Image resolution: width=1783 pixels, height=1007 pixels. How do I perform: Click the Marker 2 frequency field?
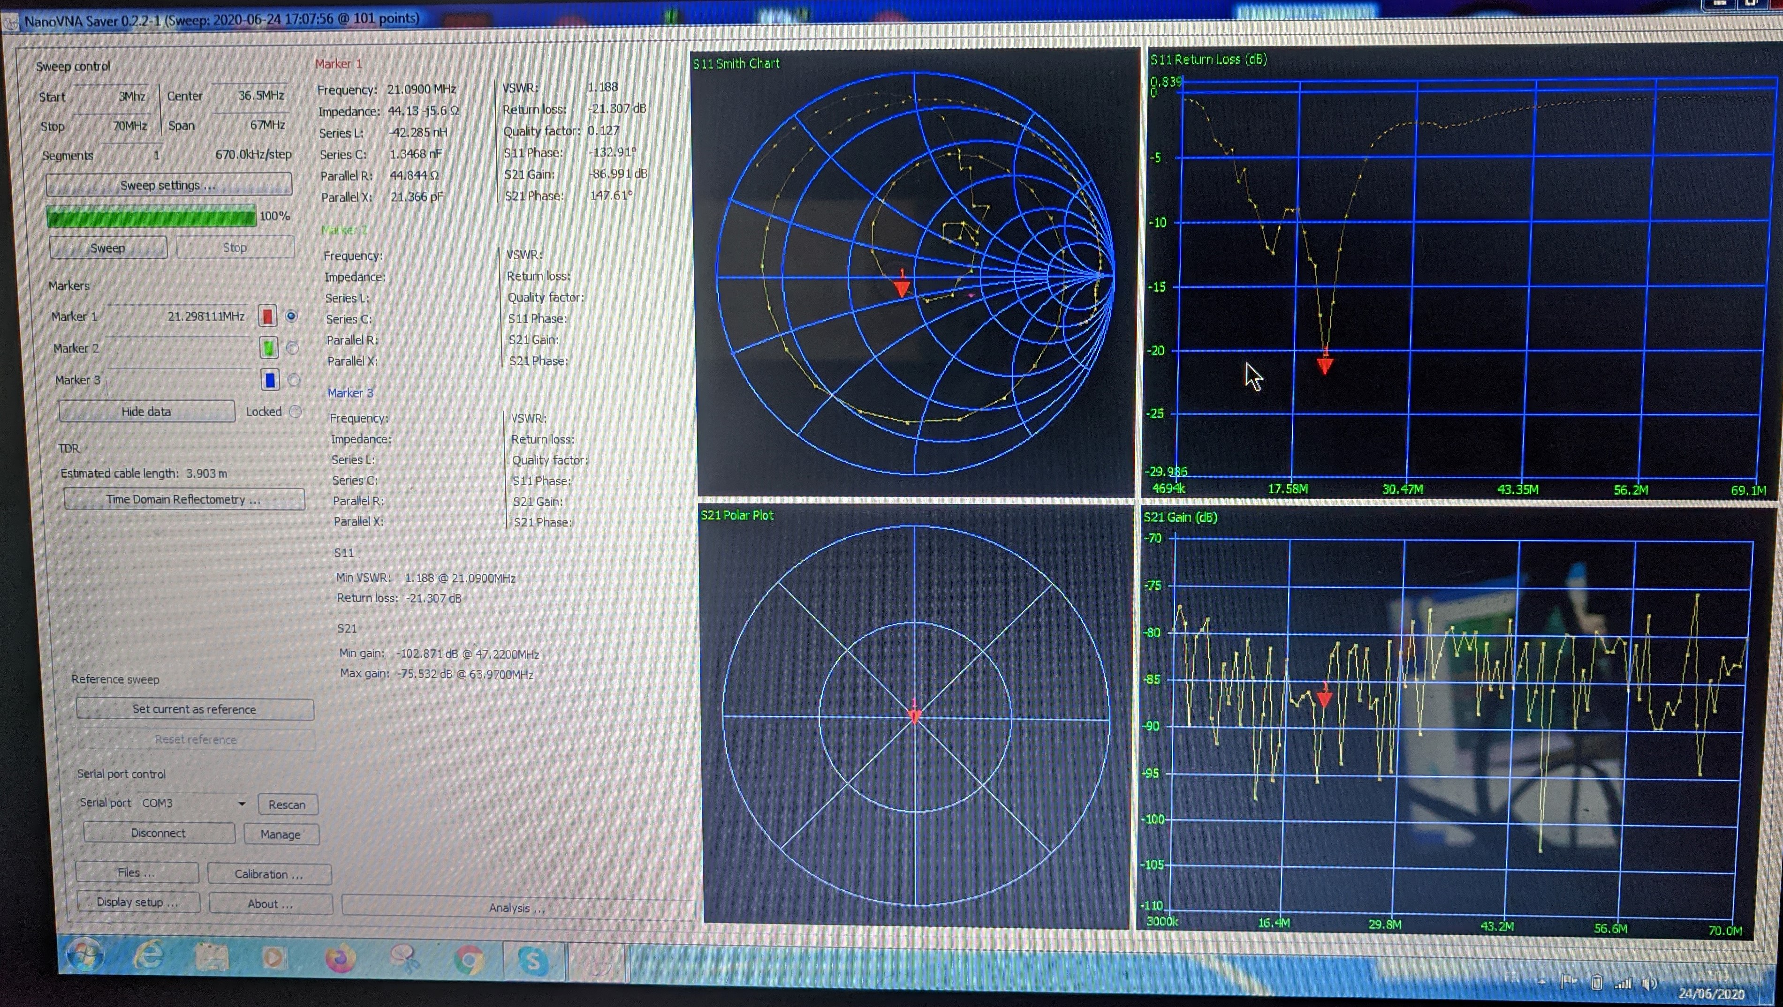(179, 348)
